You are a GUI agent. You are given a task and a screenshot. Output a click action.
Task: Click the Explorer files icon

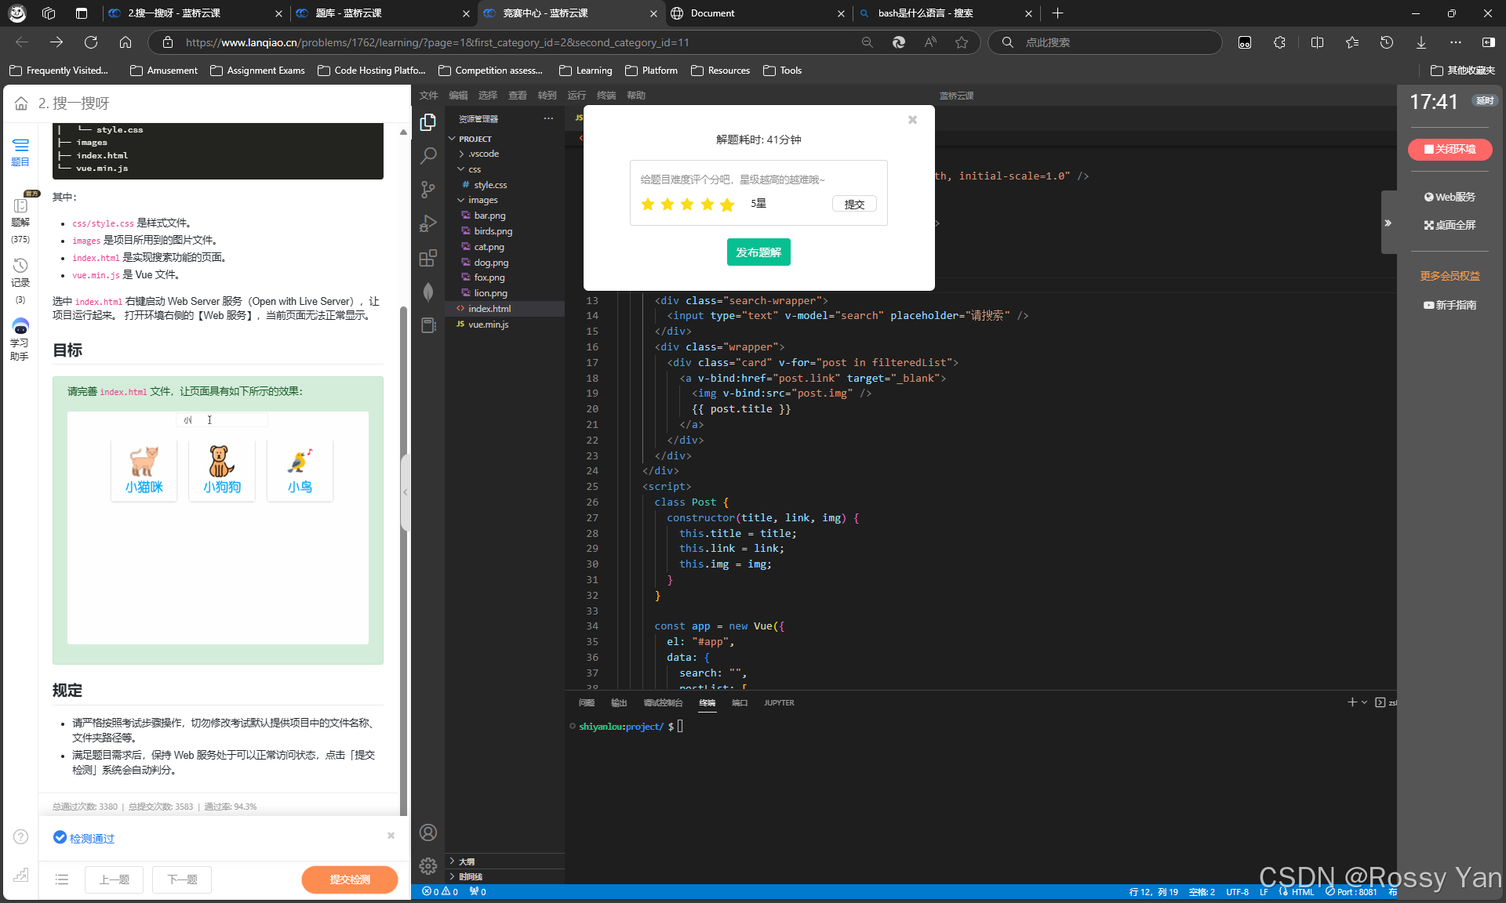(428, 122)
